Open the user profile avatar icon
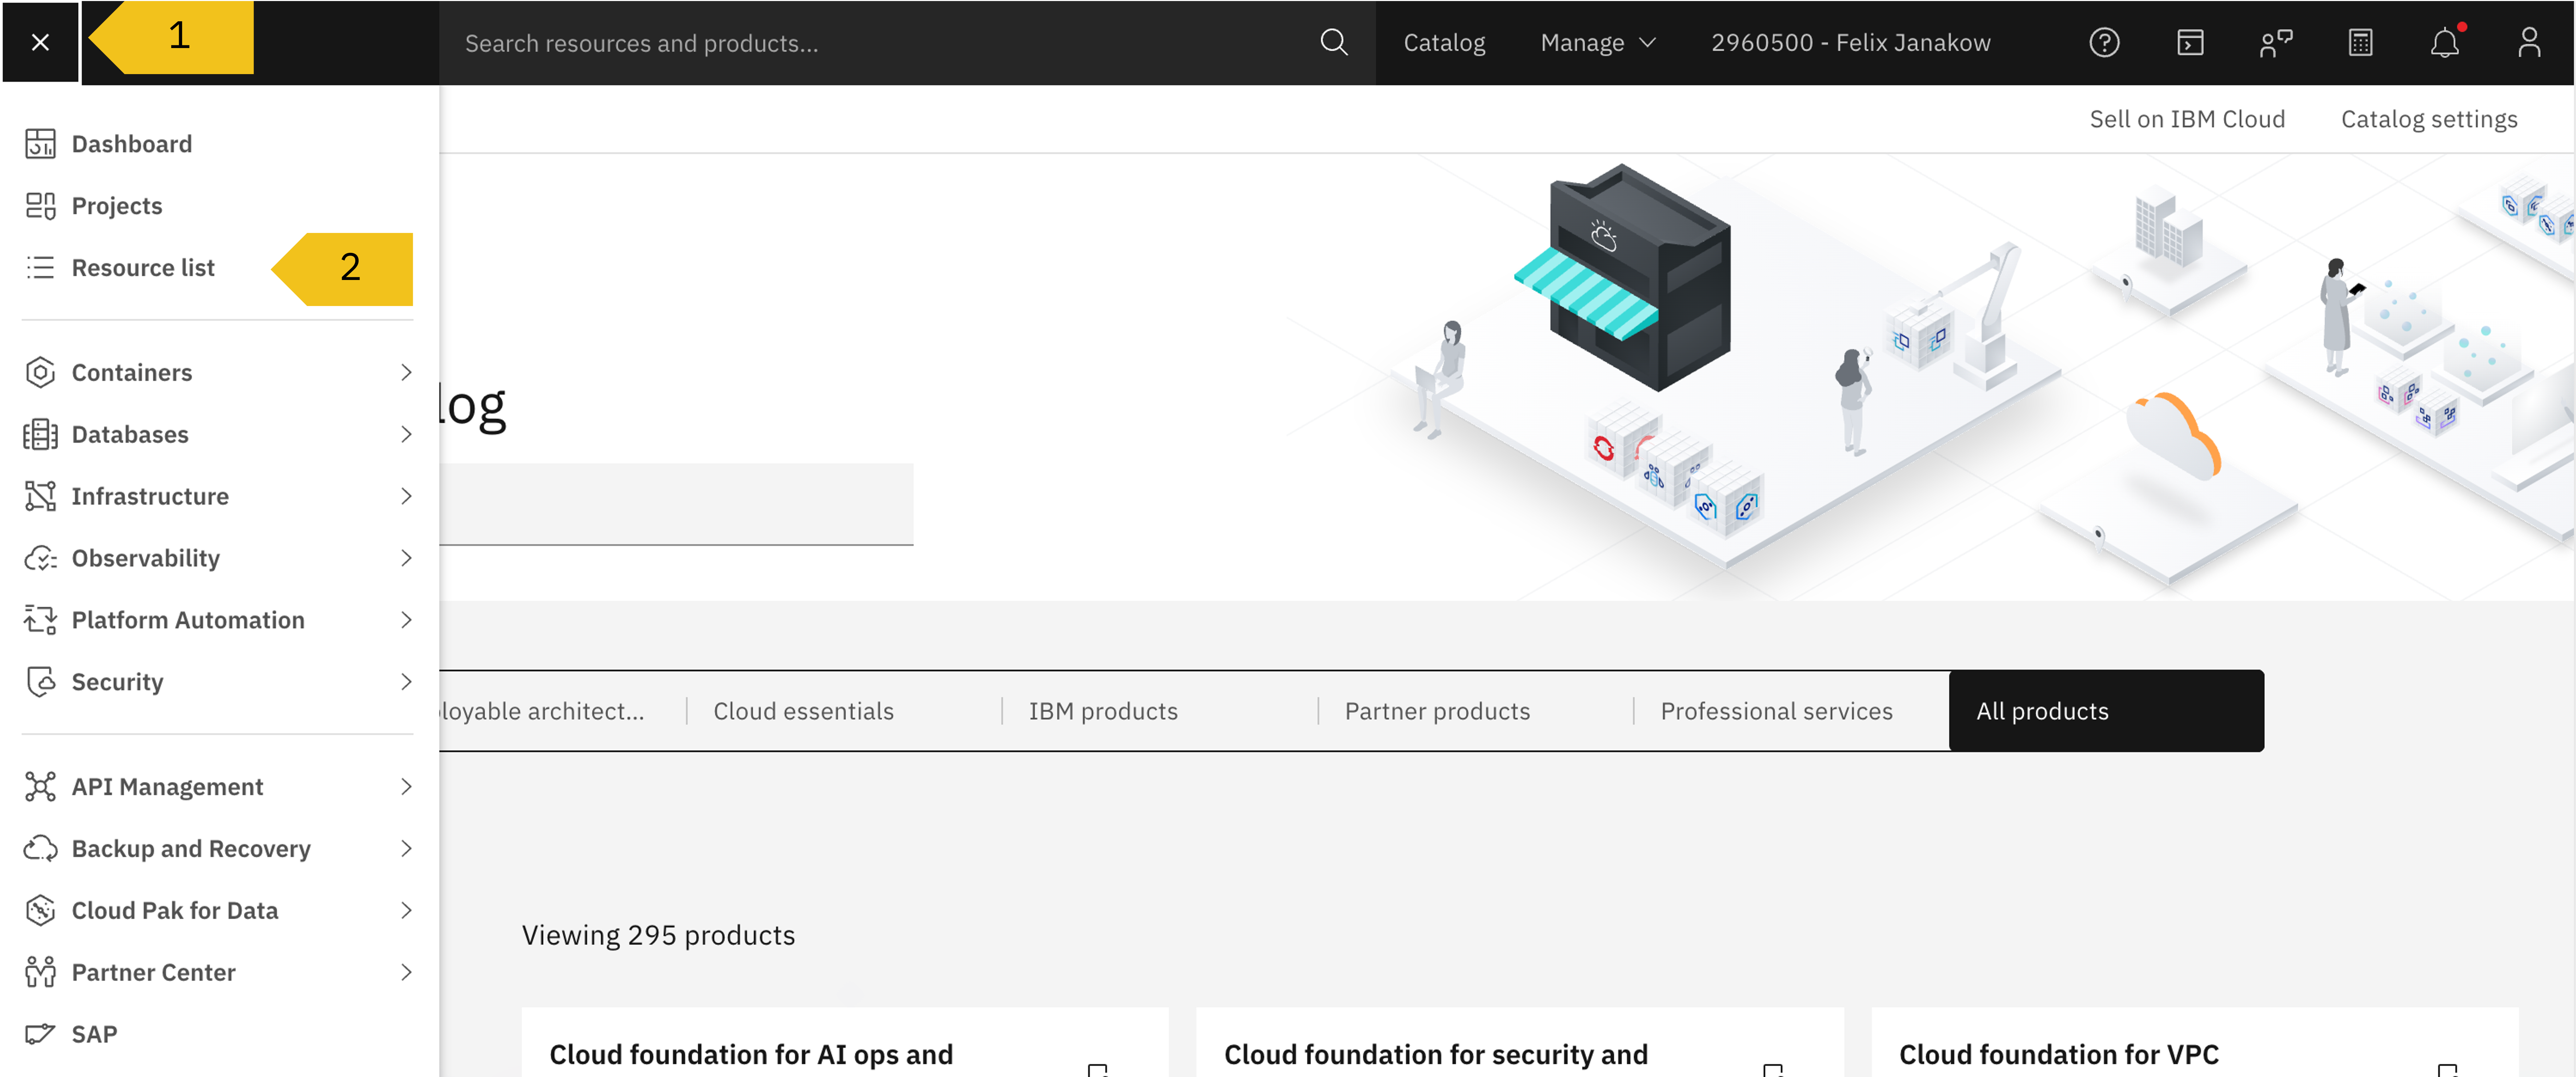Image resolution: width=2576 pixels, height=1077 pixels. pyautogui.click(x=2529, y=43)
